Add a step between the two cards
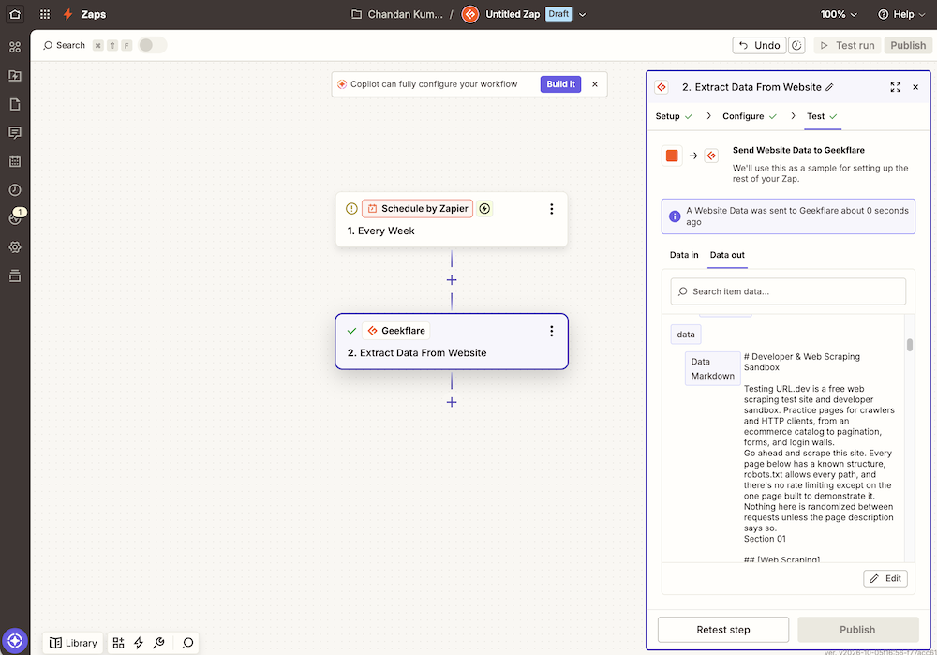 click(452, 280)
